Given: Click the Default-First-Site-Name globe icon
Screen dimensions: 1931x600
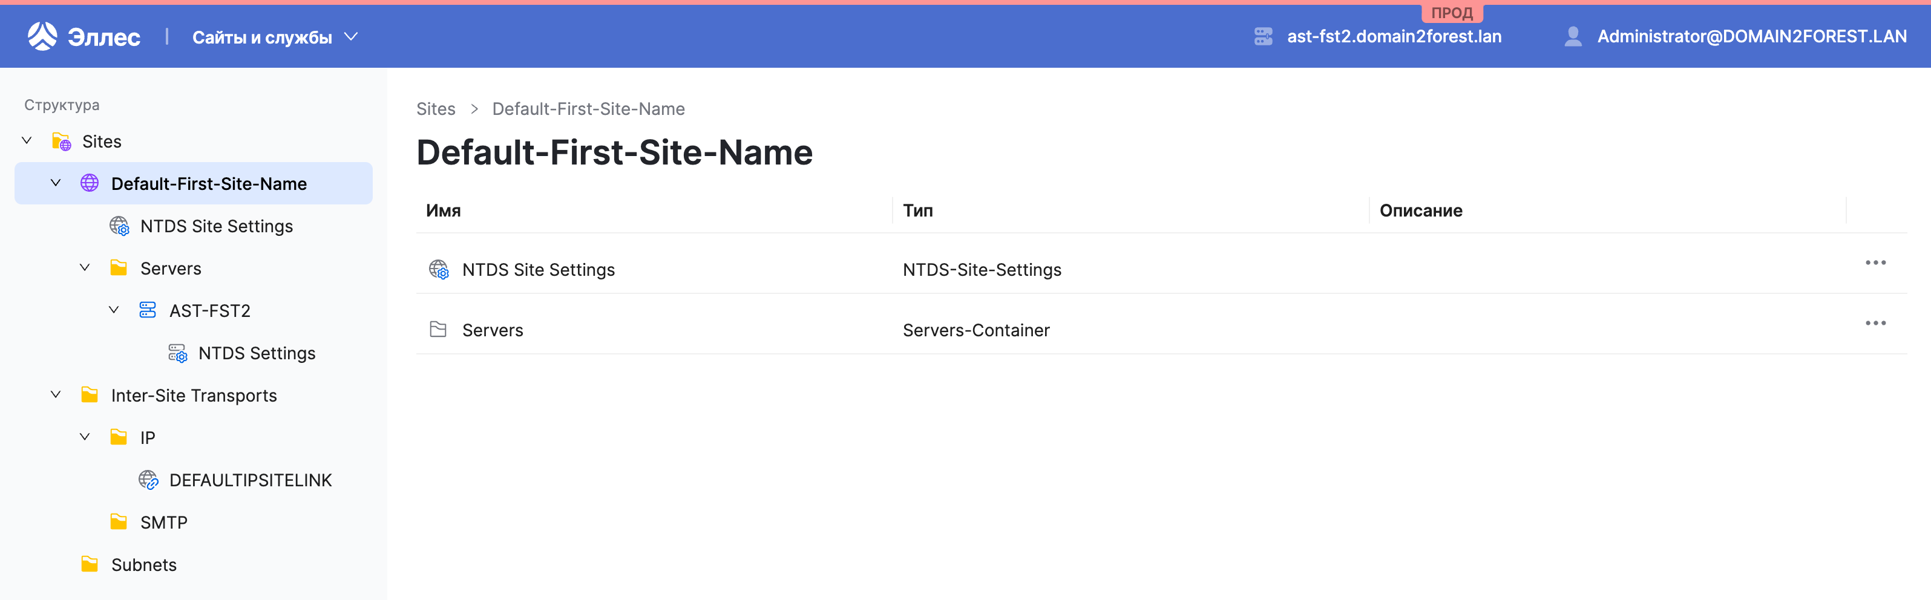Looking at the screenshot, I should pos(89,183).
